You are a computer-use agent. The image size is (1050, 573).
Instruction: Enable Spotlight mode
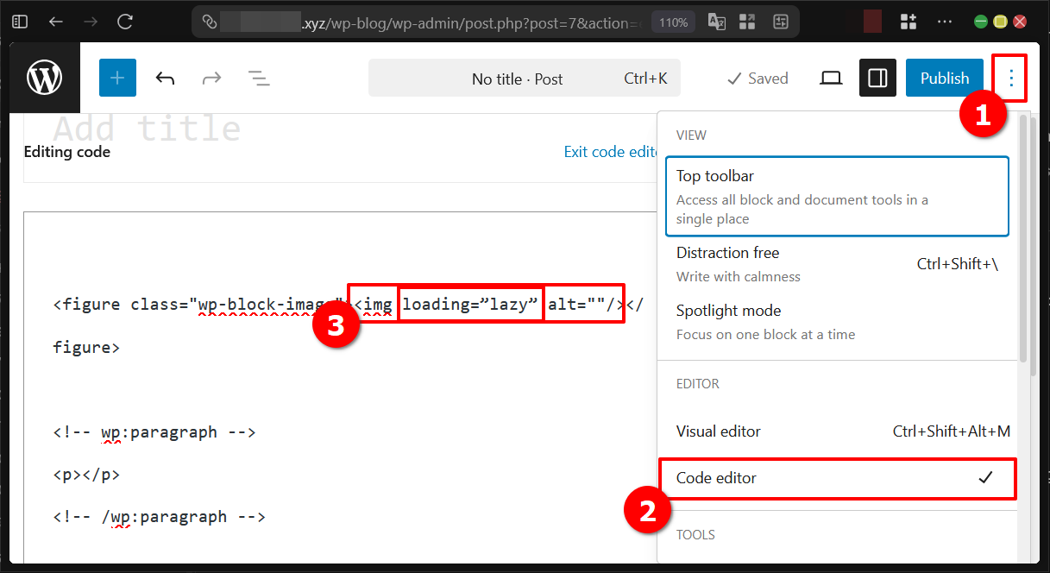[728, 310]
